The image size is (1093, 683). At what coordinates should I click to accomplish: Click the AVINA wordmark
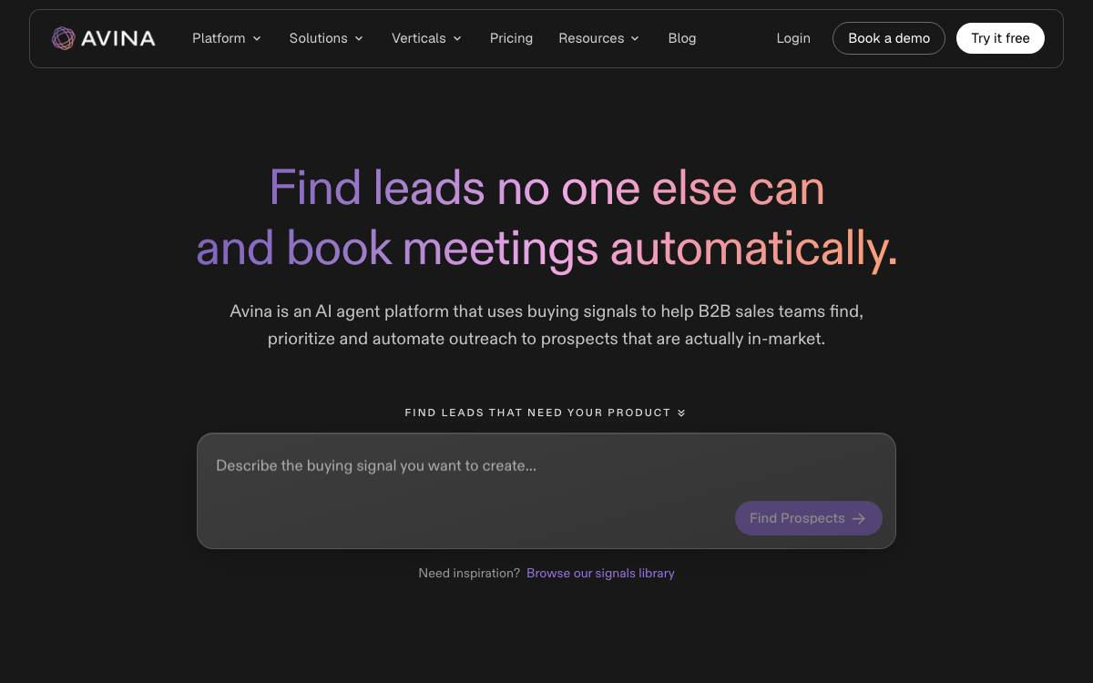coord(117,38)
